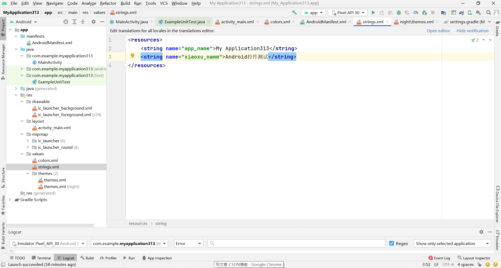The height and width of the screenshot is (268, 501).
Task: Click Hide notification link
Action: click(472, 31)
